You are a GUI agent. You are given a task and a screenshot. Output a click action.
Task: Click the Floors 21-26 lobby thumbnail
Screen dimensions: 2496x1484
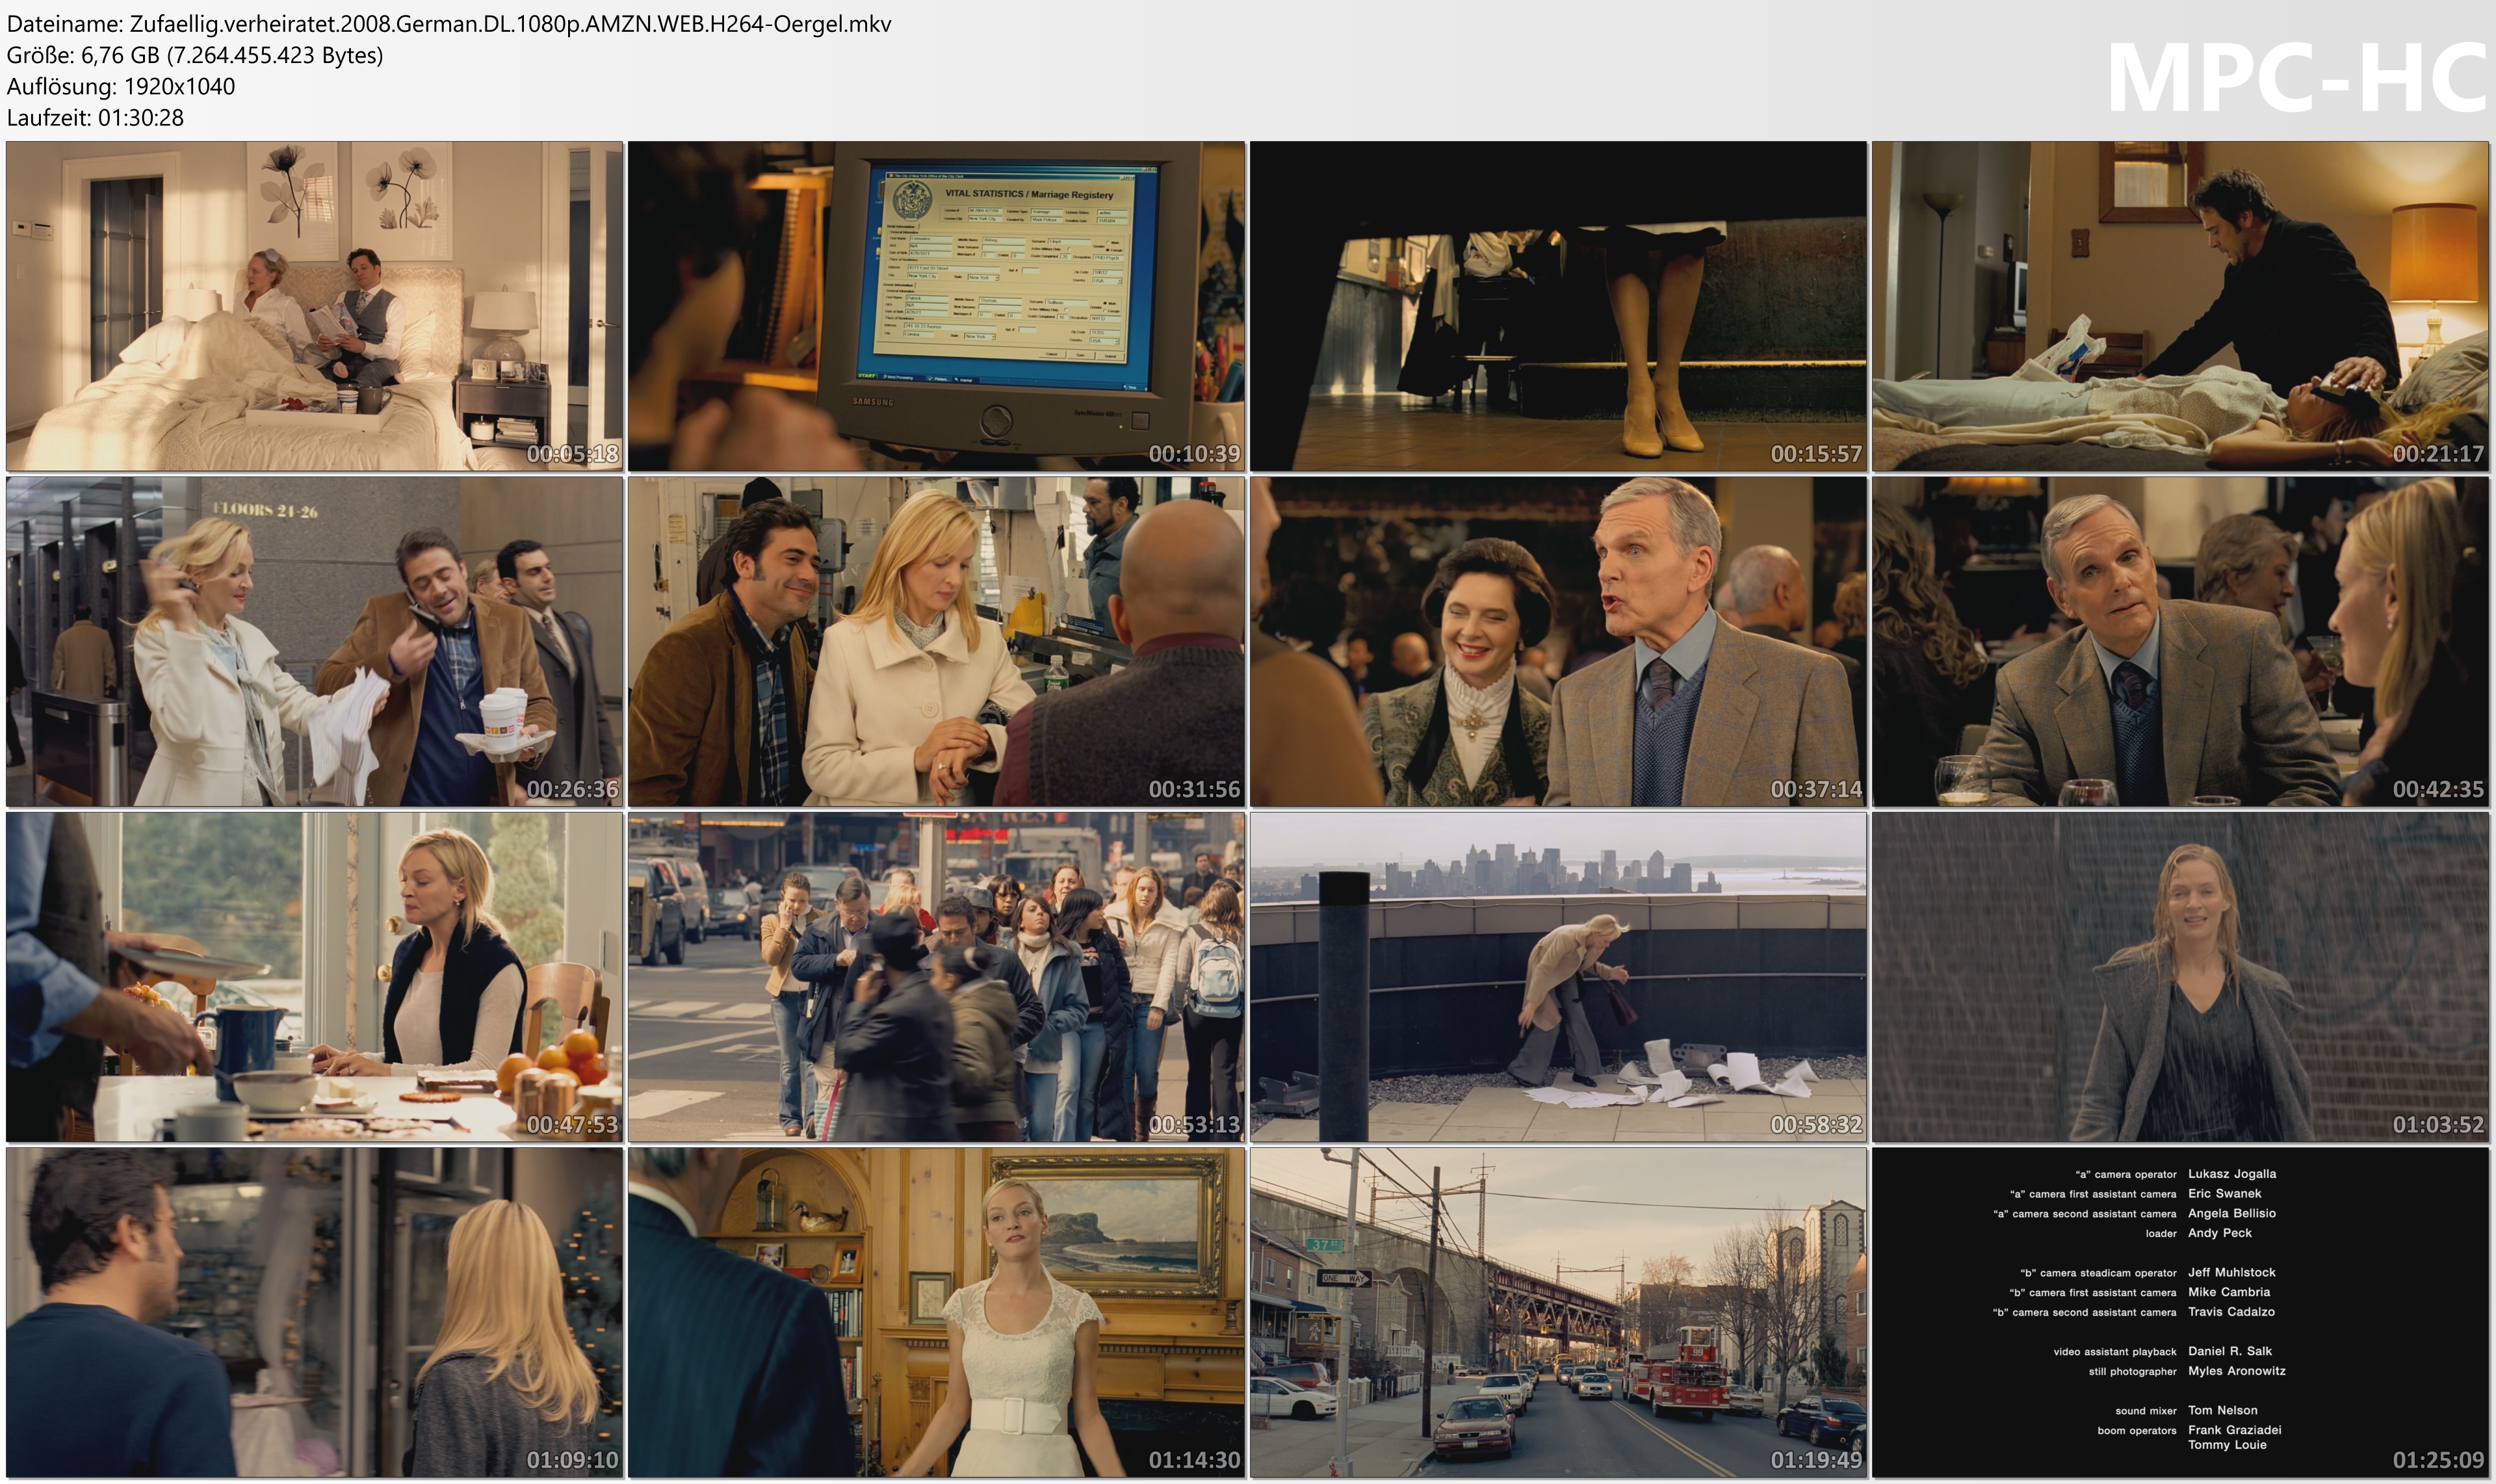(314, 641)
